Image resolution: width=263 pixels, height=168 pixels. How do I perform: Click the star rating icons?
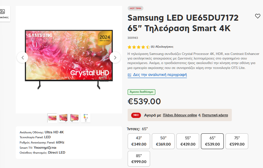click(139, 47)
